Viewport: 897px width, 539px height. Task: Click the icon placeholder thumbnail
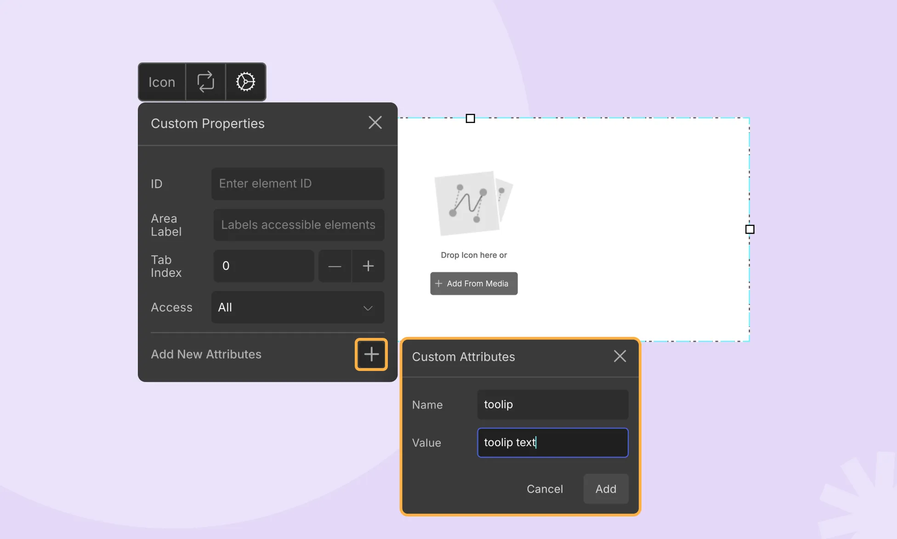pos(473,203)
